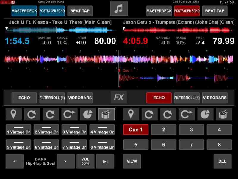
Task: Open the music note browser button
Action: (x=119, y=9)
